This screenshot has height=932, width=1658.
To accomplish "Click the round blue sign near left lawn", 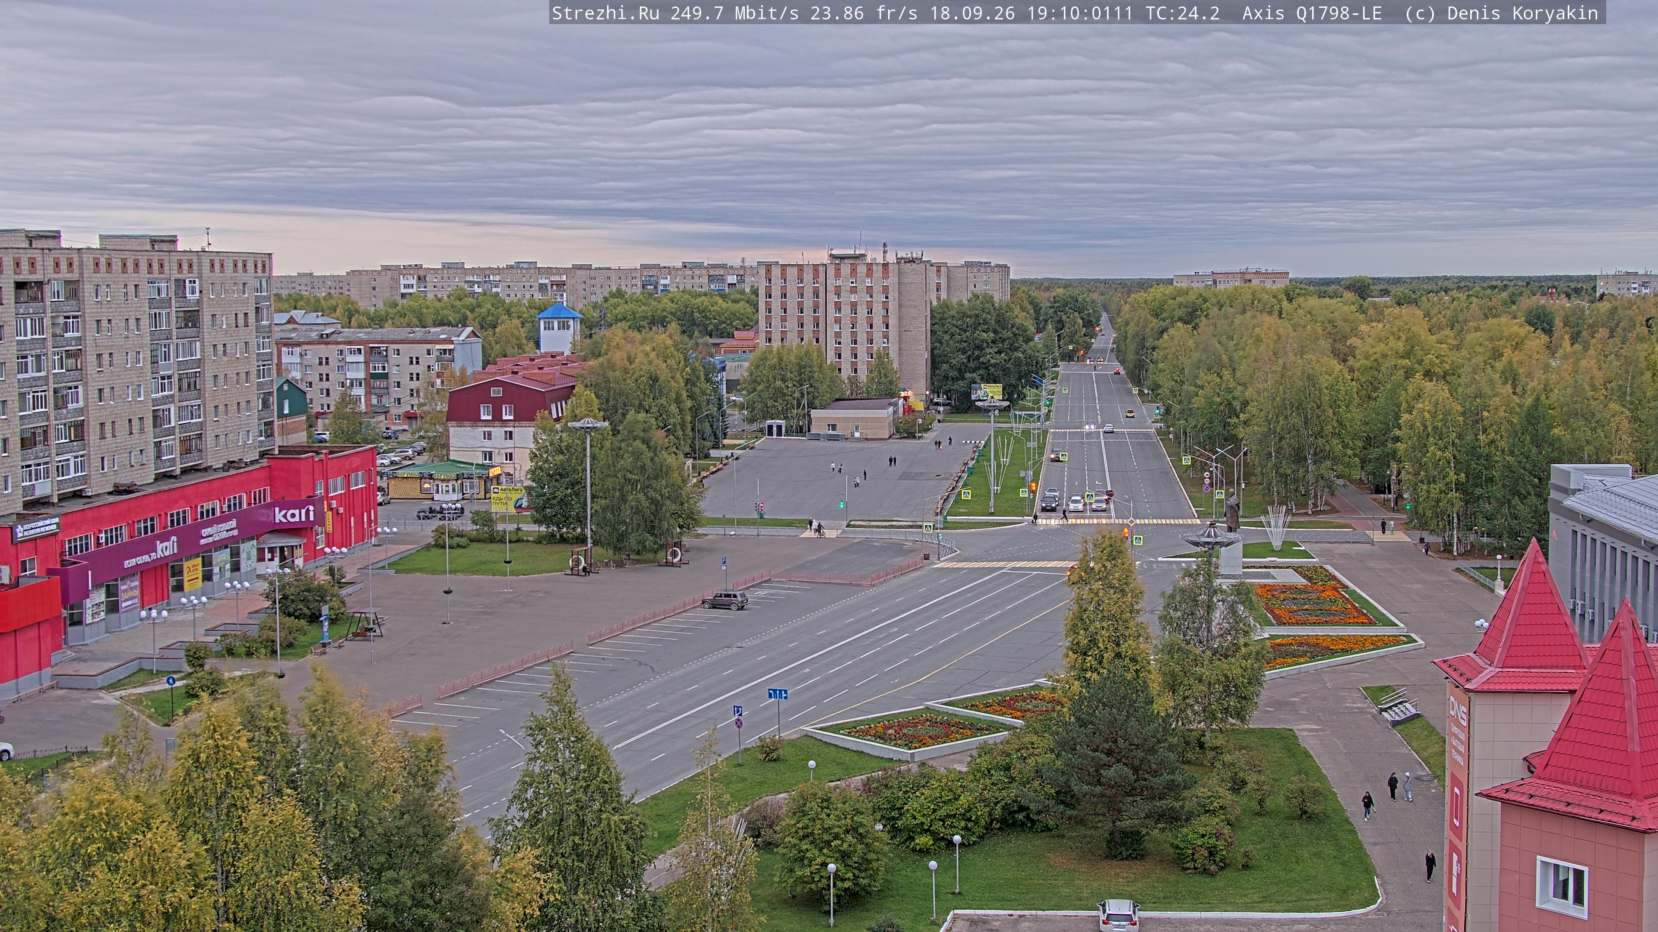I will coord(171,680).
